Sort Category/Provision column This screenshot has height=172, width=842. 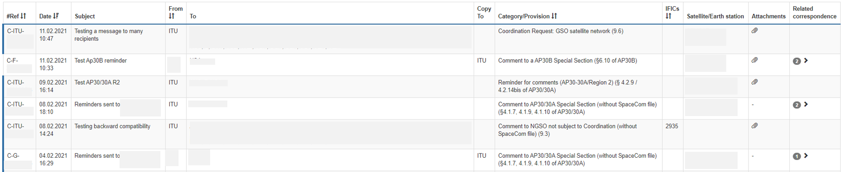554,16
